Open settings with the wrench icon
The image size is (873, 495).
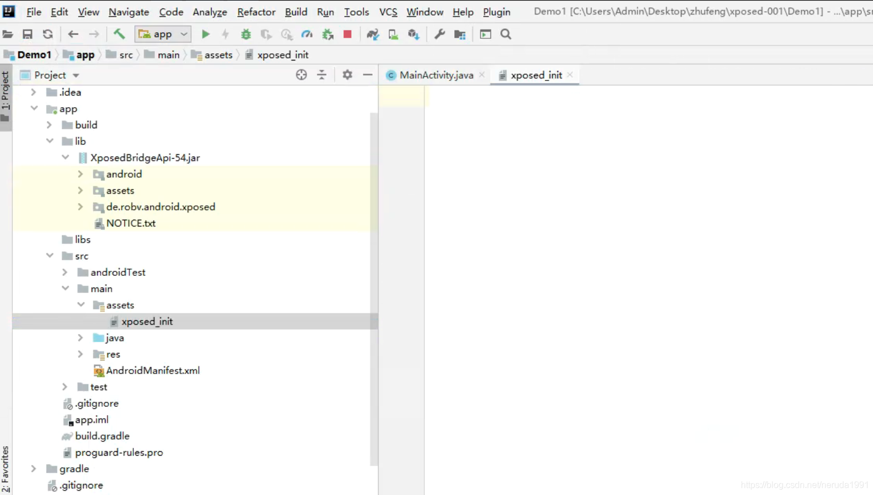pyautogui.click(x=439, y=34)
